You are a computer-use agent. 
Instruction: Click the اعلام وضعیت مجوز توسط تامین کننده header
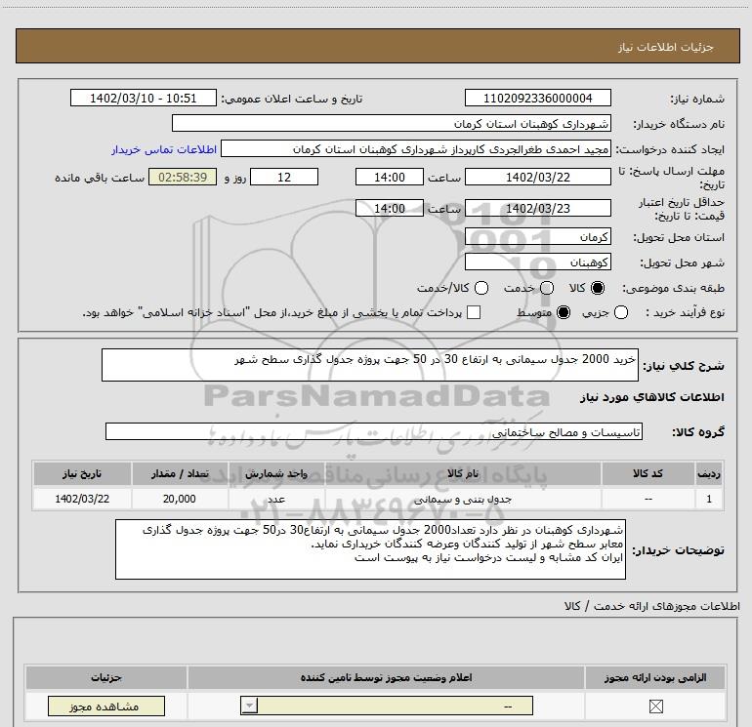click(386, 677)
